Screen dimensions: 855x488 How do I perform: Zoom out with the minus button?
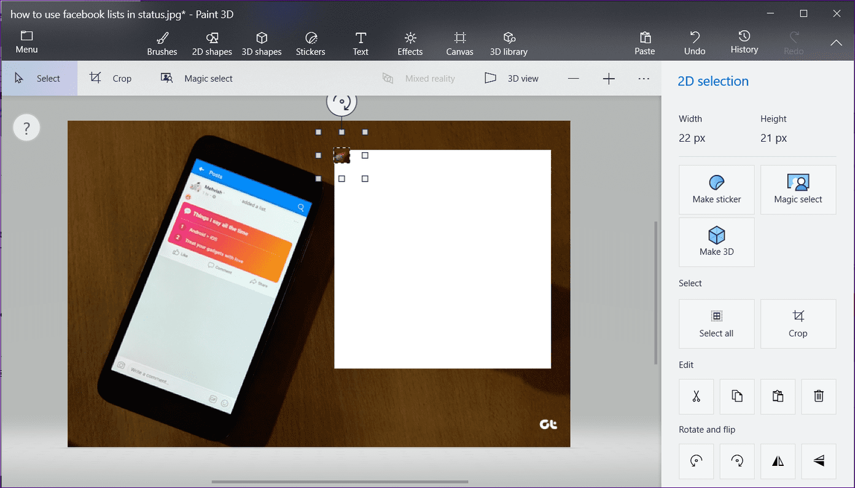point(573,79)
